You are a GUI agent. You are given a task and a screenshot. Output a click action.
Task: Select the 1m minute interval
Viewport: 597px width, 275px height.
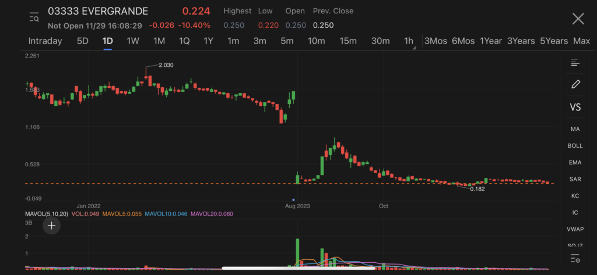pyautogui.click(x=233, y=41)
